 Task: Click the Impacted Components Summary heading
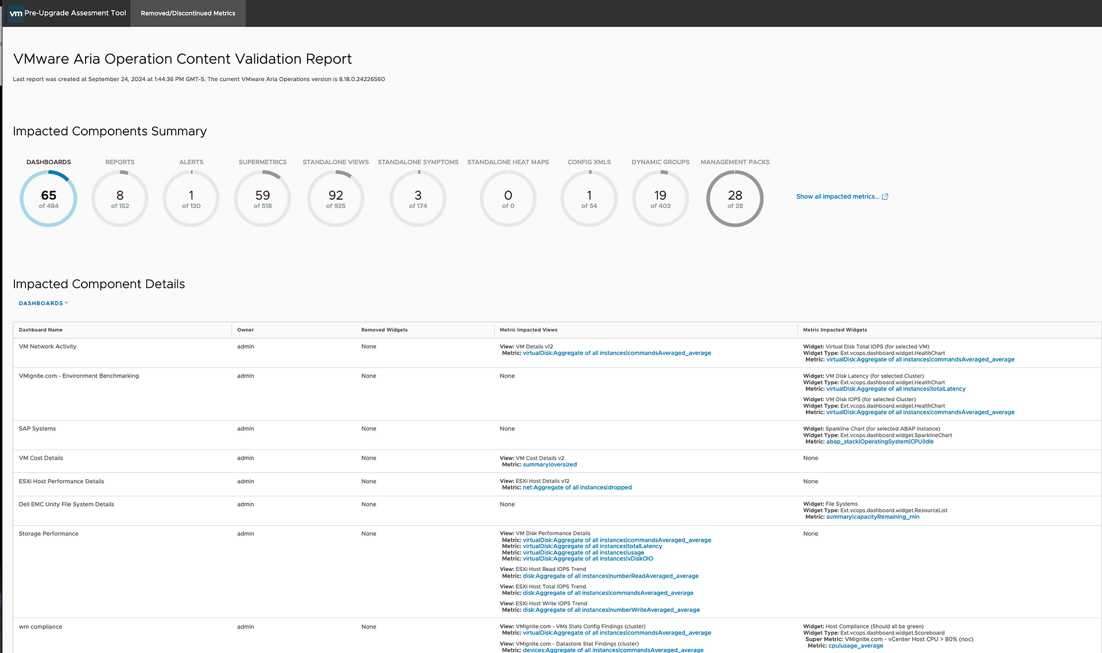pyautogui.click(x=110, y=131)
